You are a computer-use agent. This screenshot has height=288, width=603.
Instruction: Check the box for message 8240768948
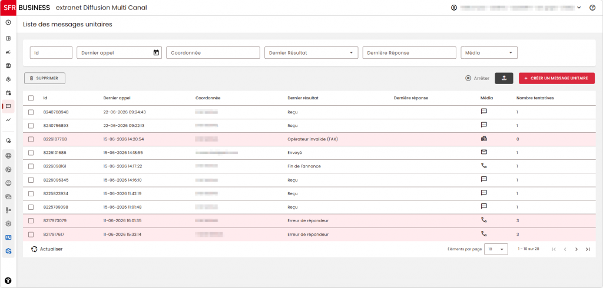pyautogui.click(x=31, y=112)
